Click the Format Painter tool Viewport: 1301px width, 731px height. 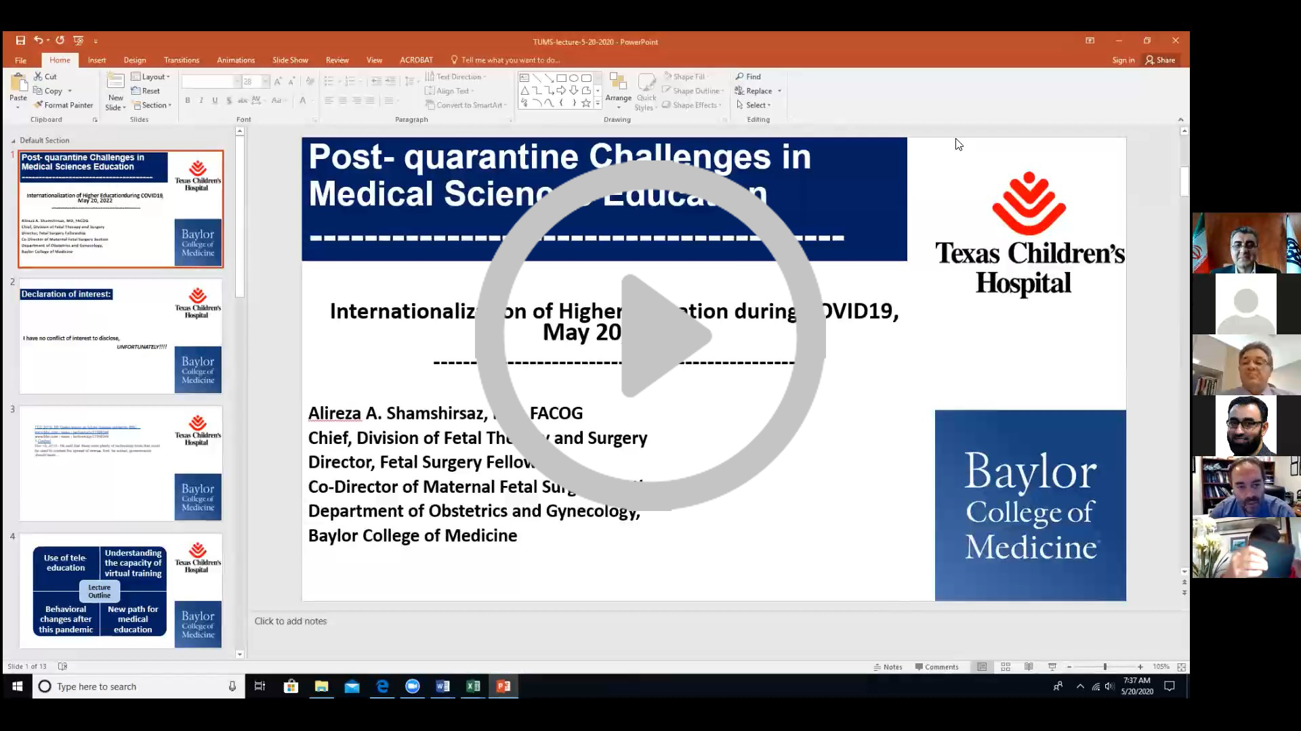(x=64, y=105)
